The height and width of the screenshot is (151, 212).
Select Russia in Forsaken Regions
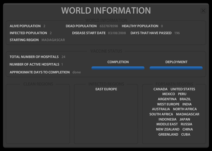(186, 124)
